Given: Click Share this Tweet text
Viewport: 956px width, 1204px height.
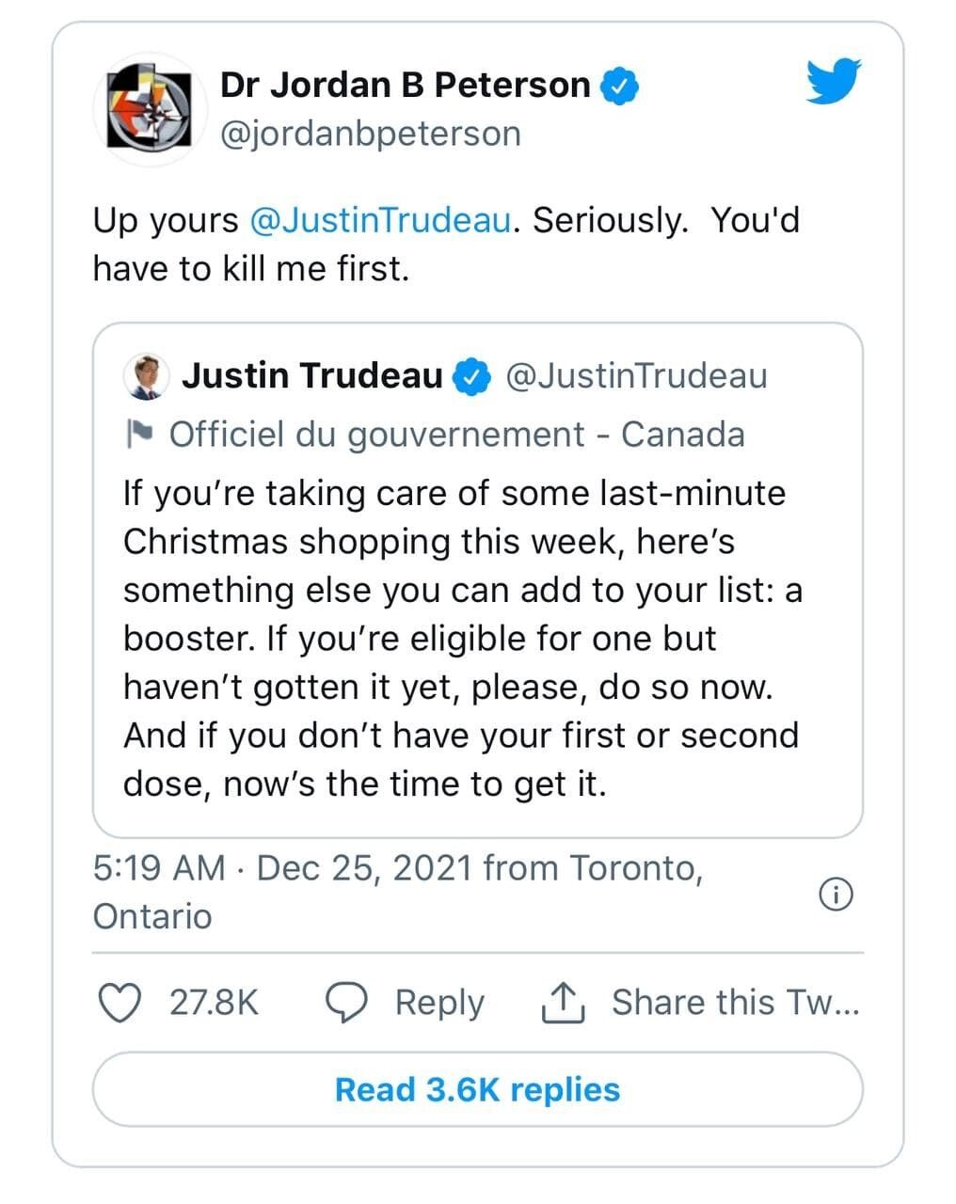Looking at the screenshot, I should [735, 1003].
